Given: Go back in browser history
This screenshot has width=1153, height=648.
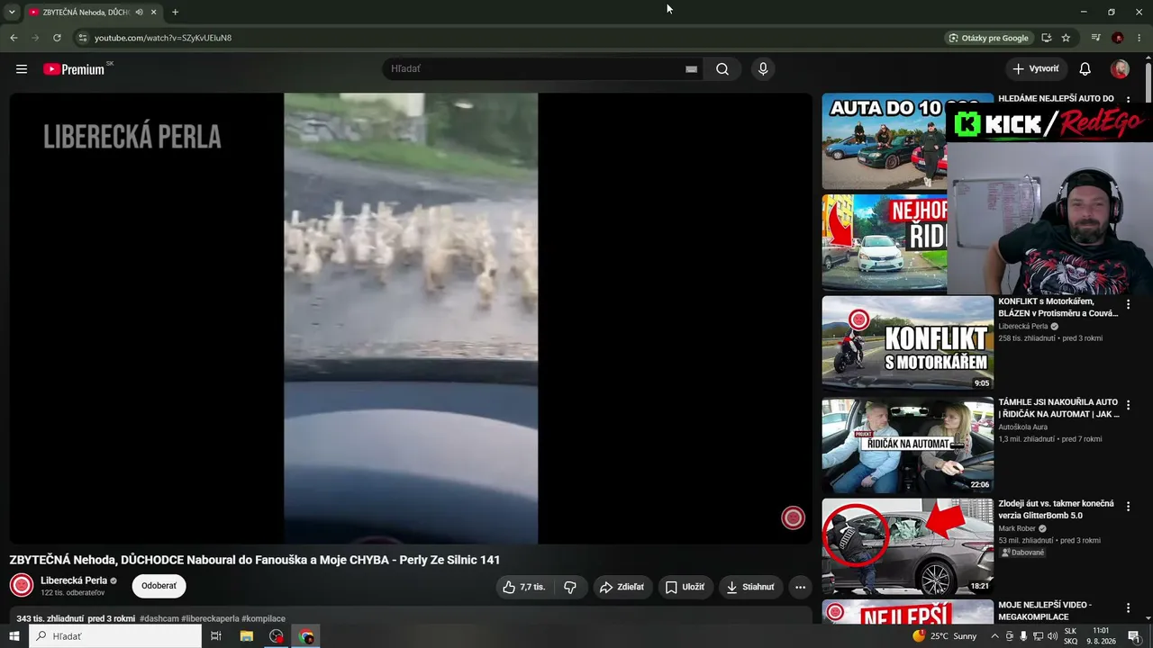Looking at the screenshot, I should 14,38.
